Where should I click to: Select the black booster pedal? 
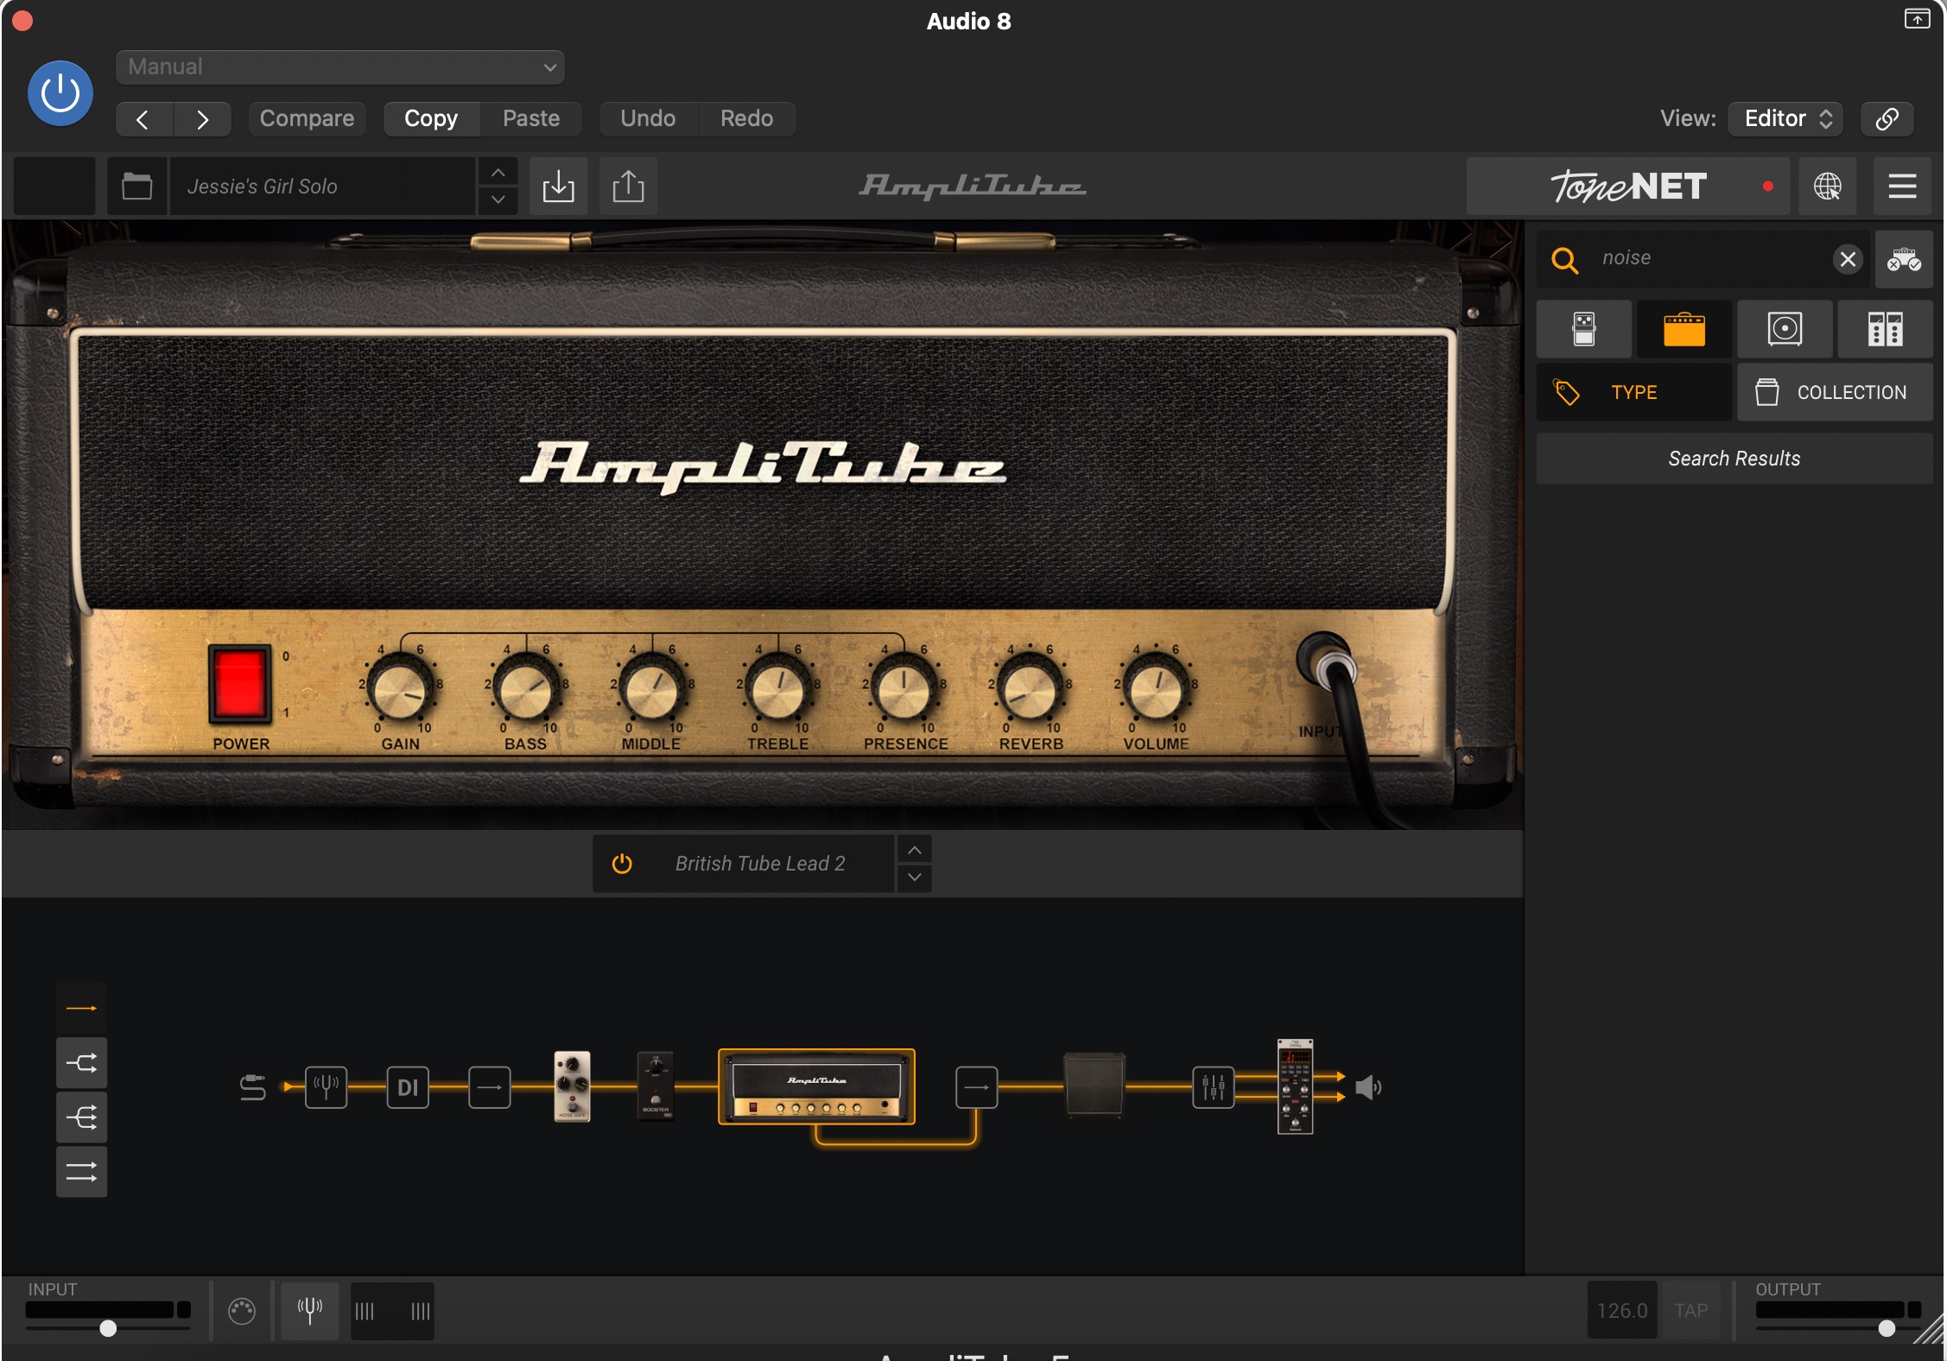655,1086
